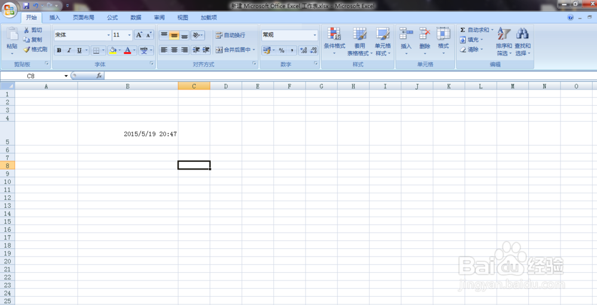Open Find & Select (查找和选择)
The height and width of the screenshot is (305, 597).
[x=522, y=41]
